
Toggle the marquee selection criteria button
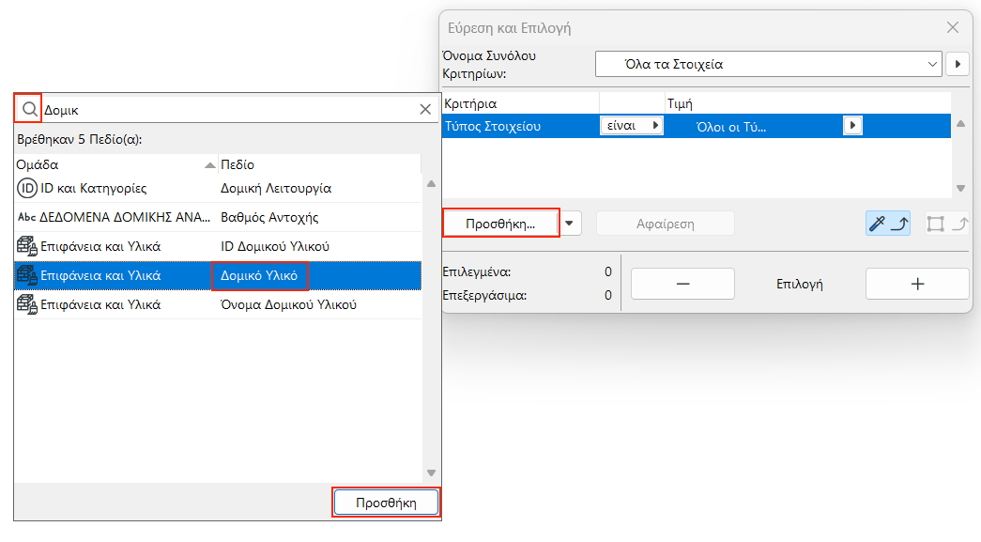pos(946,224)
